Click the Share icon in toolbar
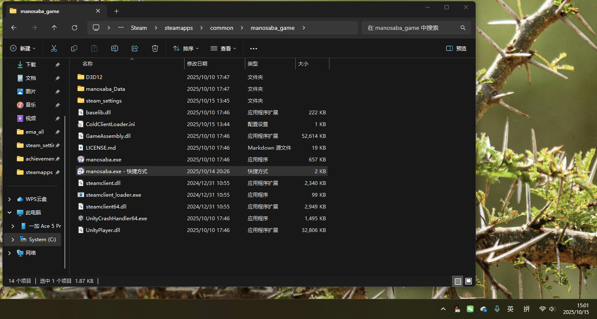The height and width of the screenshot is (319, 597). [x=135, y=48]
